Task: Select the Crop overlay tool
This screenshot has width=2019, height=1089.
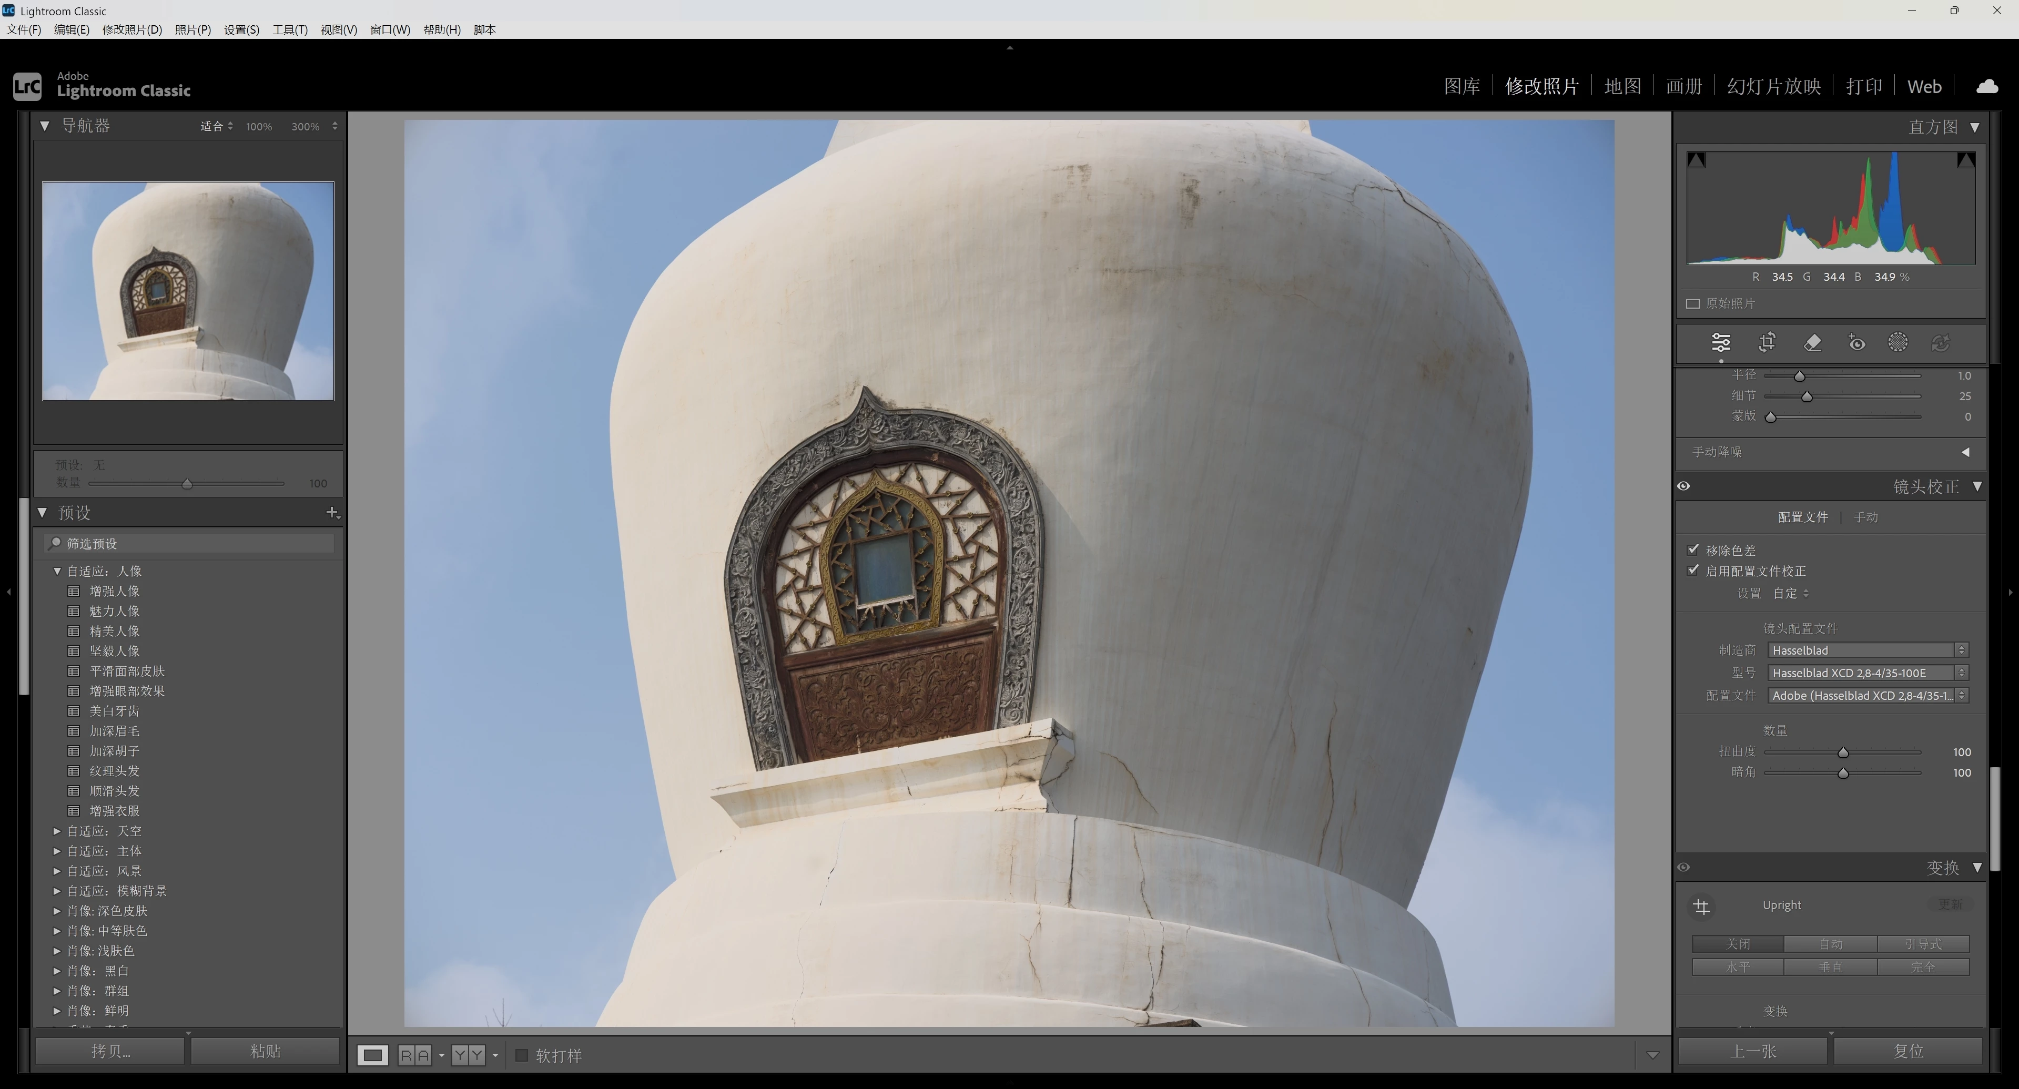Action: click(1767, 343)
